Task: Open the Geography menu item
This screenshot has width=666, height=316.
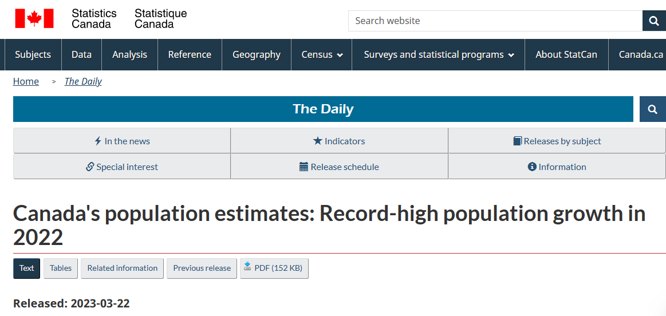Action: tap(257, 55)
